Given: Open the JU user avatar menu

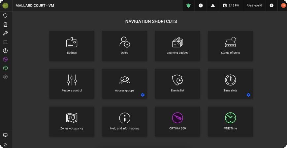Looking at the screenshot, I should pyautogui.click(x=283, y=6).
